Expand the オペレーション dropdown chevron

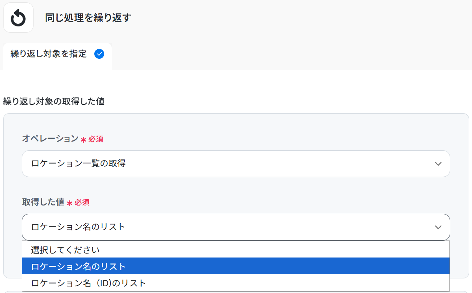click(x=438, y=164)
